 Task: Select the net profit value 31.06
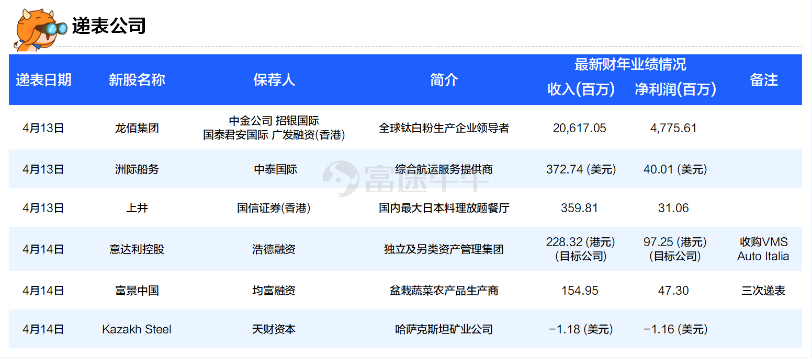pos(674,208)
